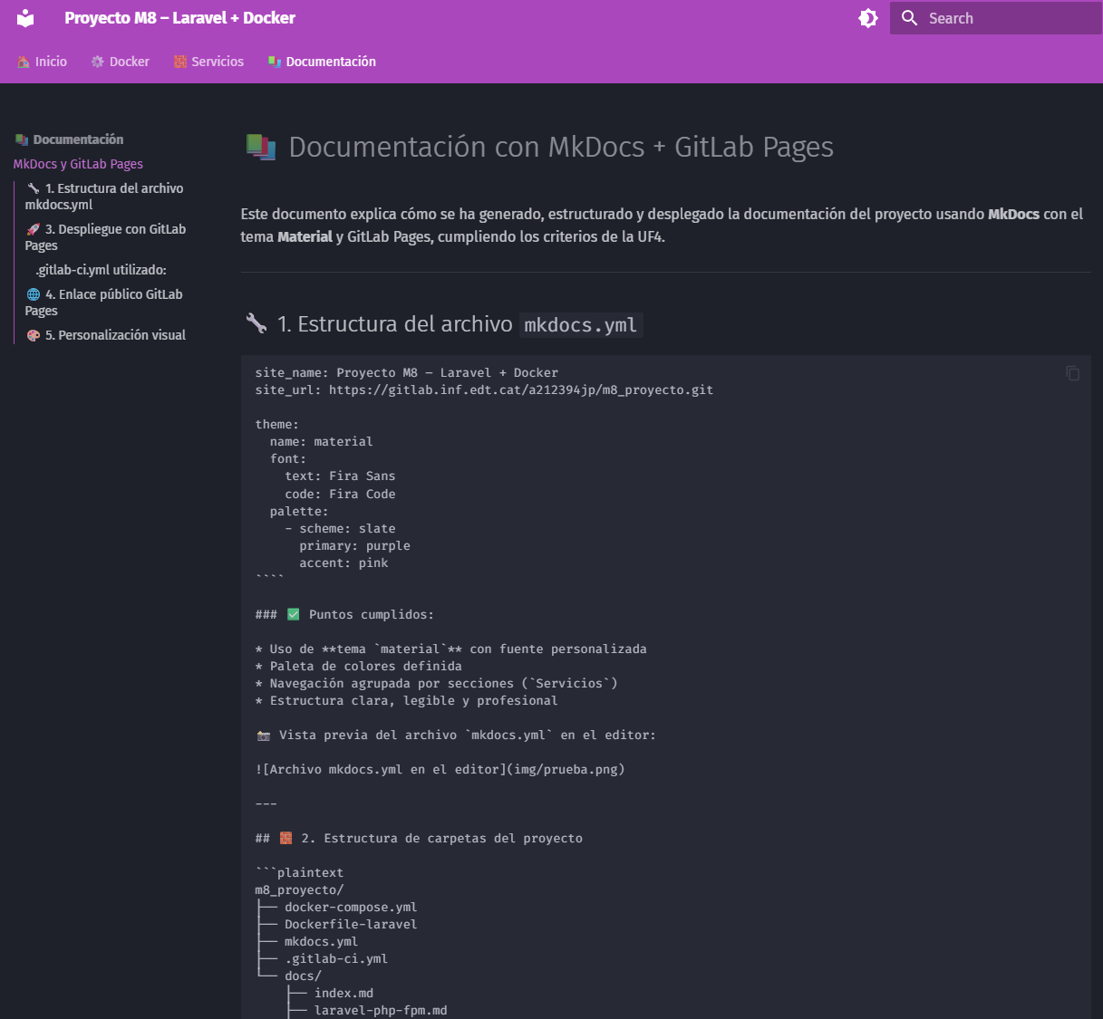Click the rocket icon in sidebar item 3
The image size is (1103, 1019).
[x=34, y=229]
